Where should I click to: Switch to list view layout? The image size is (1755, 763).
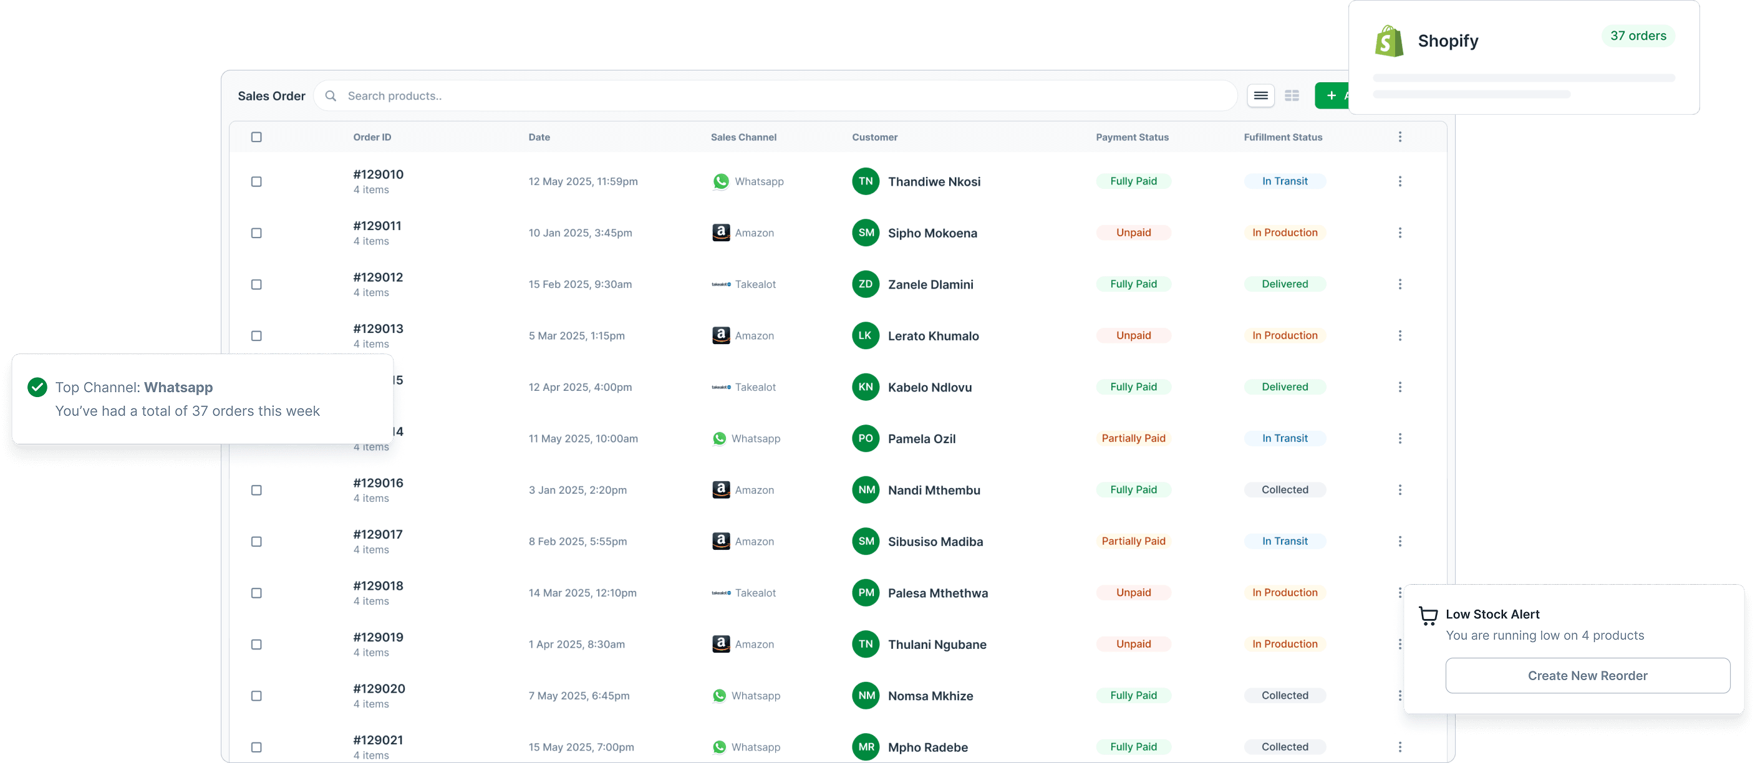point(1260,96)
